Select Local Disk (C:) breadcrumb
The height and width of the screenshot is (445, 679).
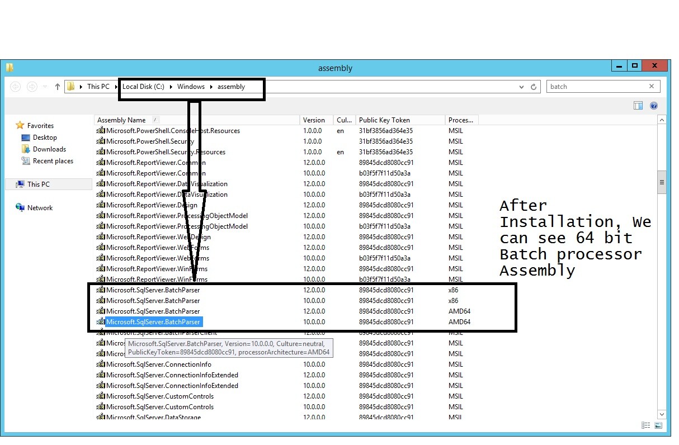pyautogui.click(x=143, y=87)
